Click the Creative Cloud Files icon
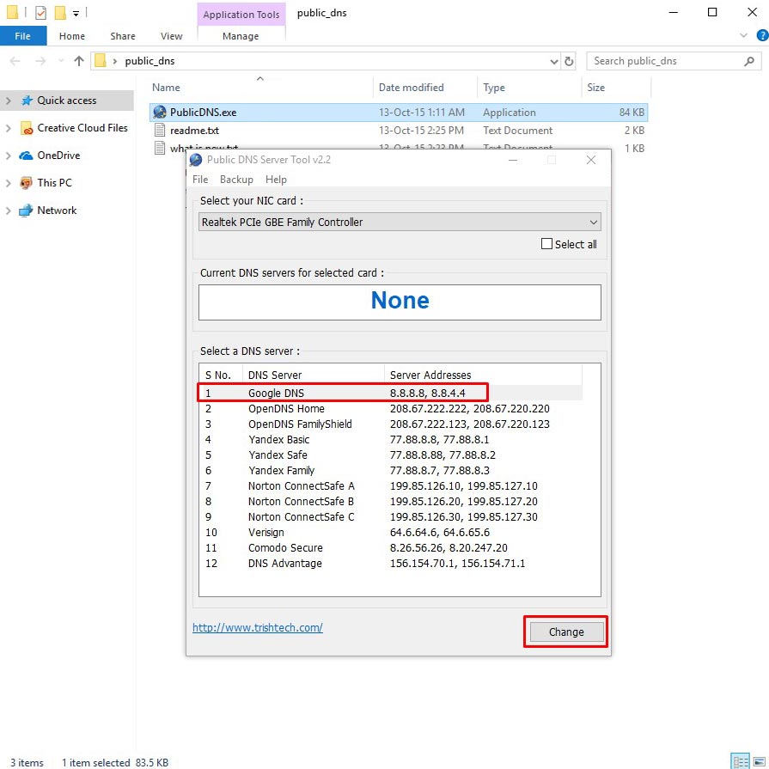 pos(26,128)
